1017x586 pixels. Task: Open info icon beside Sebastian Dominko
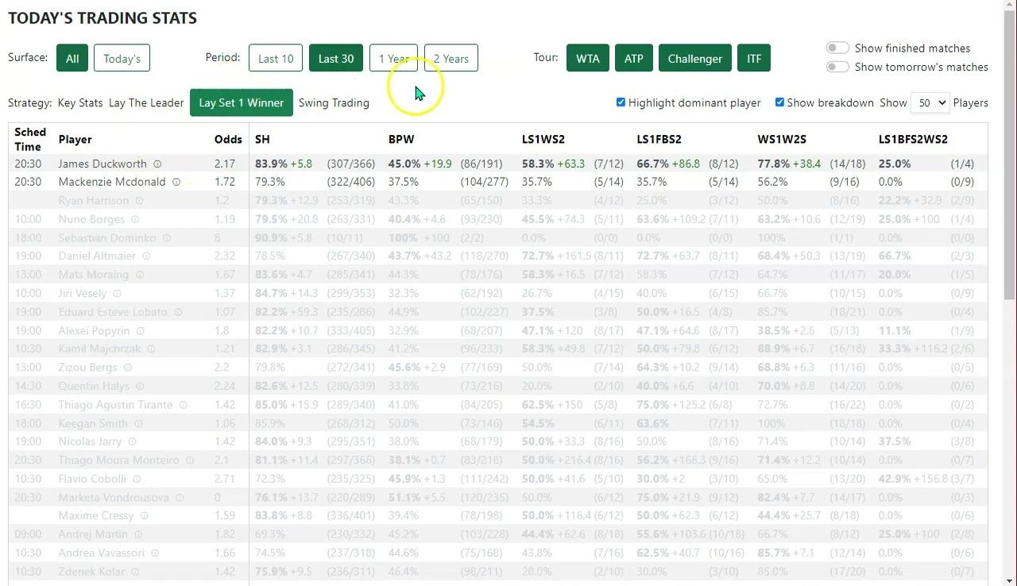[x=167, y=238]
